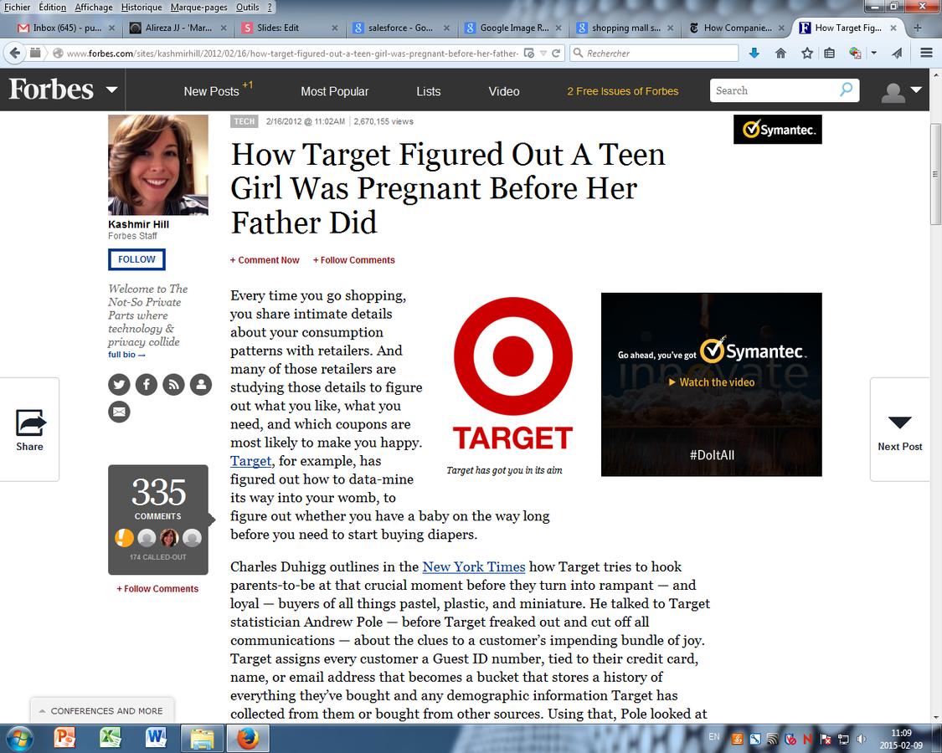Close the Slides: Edit tab
Screen dimensions: 942x753
335,28
